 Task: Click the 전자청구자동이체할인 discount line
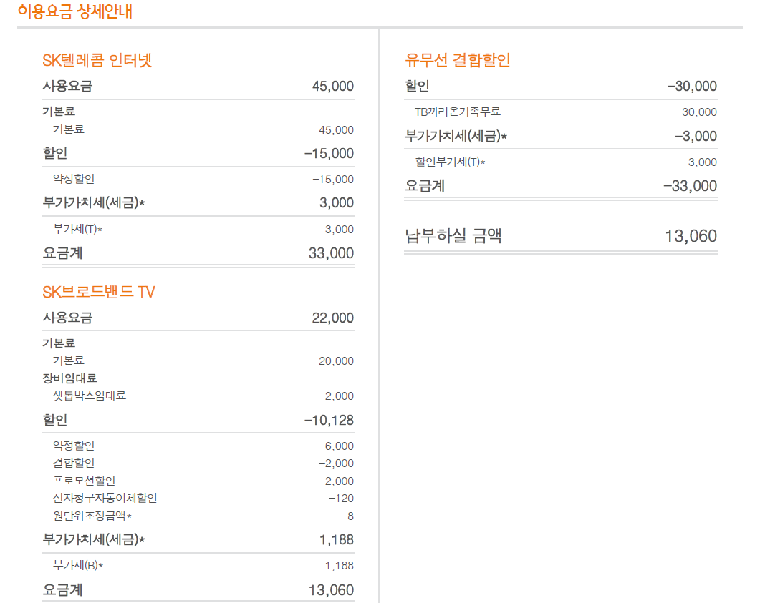pyautogui.click(x=105, y=499)
